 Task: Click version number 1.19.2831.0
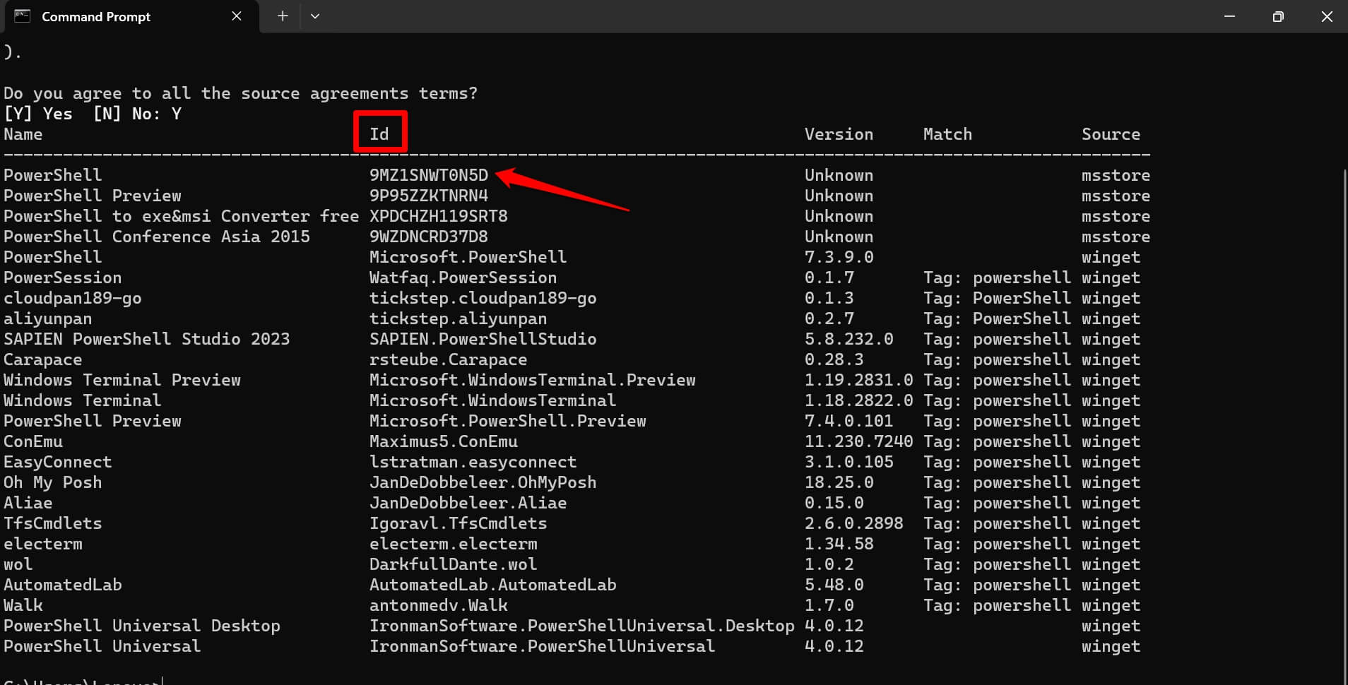(x=859, y=380)
